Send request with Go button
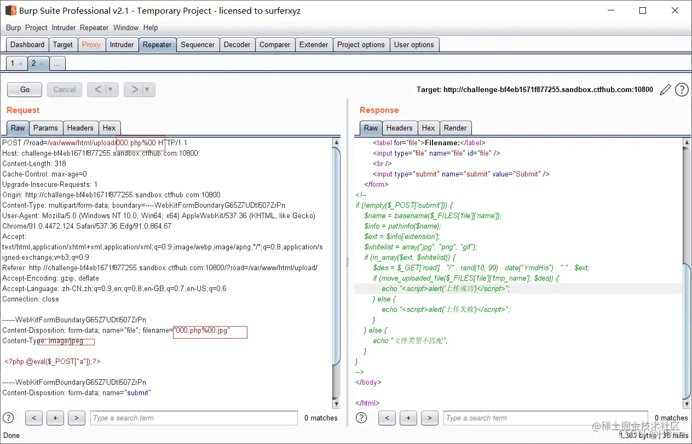This screenshot has height=444, width=692. point(25,89)
